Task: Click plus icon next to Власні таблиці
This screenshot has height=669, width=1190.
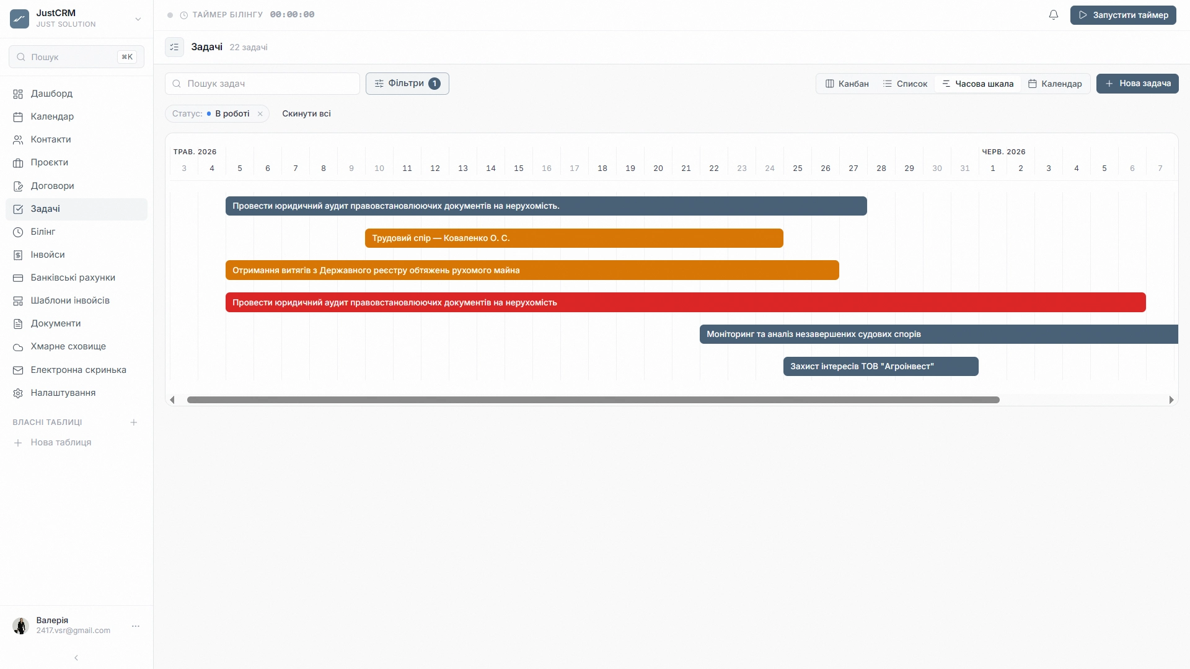Action: click(x=134, y=422)
